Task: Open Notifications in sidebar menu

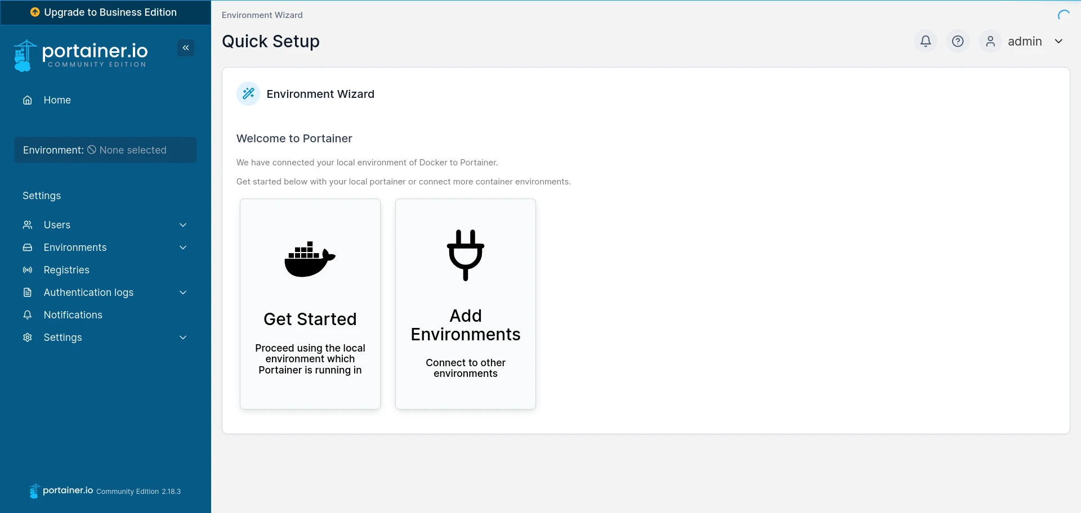Action: pos(73,315)
